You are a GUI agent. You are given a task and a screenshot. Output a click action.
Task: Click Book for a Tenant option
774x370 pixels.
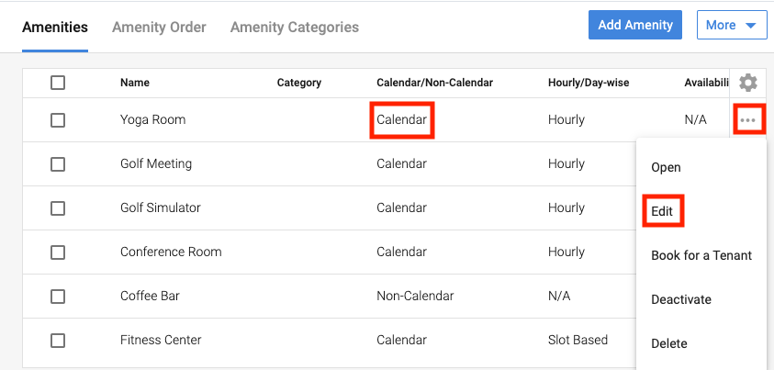pos(701,255)
